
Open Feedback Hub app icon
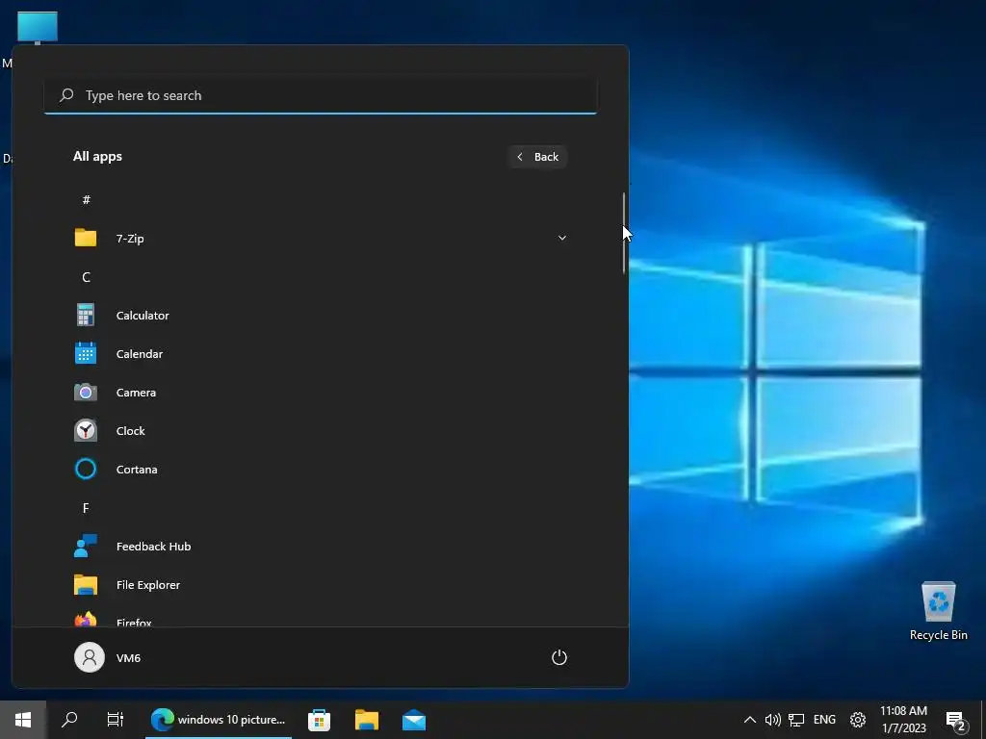86,547
